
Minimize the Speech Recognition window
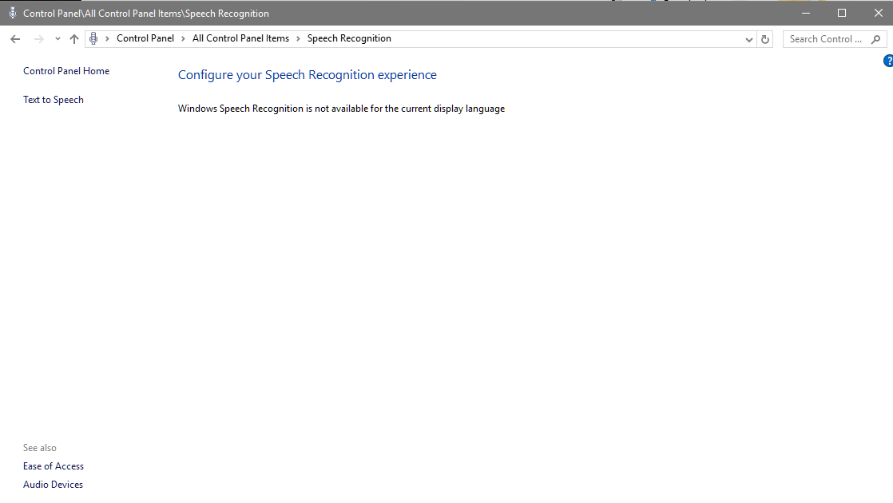pyautogui.click(x=806, y=13)
